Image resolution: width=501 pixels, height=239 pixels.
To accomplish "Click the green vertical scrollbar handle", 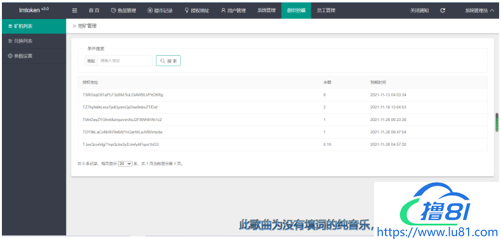I will [497, 122].
